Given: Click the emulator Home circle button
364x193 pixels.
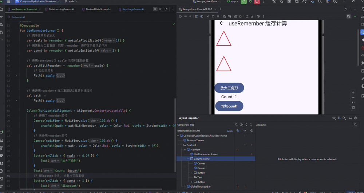Looking at the screenshot, I should 213,16.
